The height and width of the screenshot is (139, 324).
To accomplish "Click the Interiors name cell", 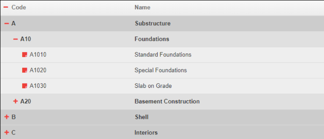I will point(146,132).
